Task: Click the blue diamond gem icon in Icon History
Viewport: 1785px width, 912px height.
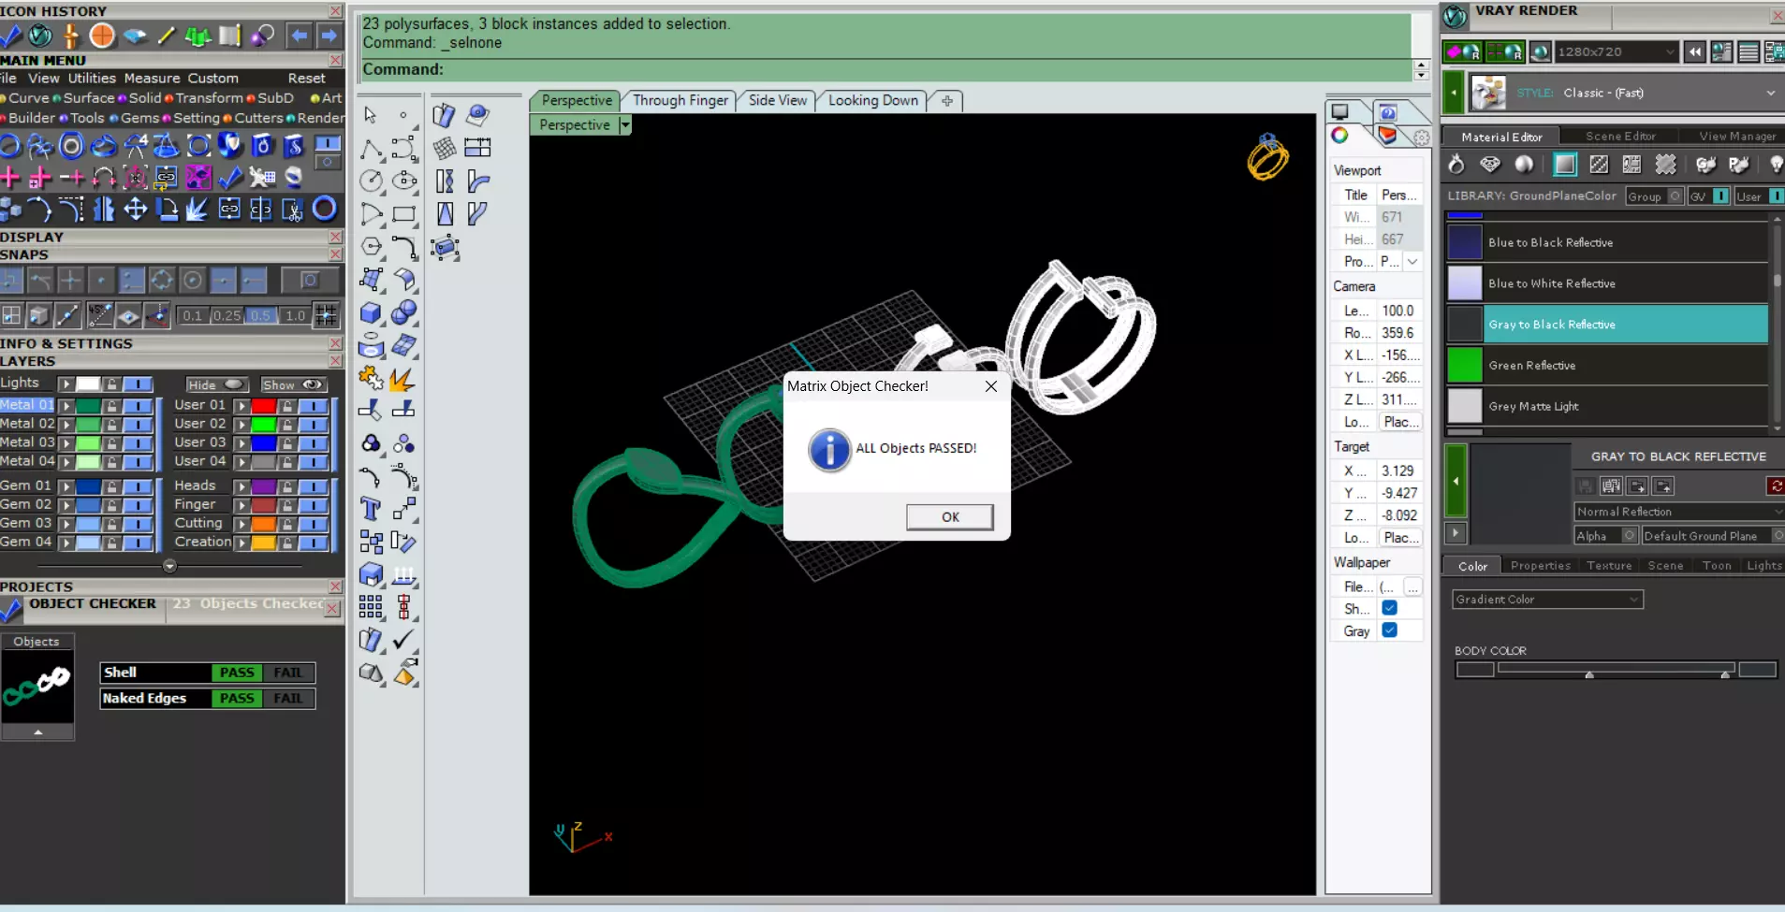Action: (x=135, y=36)
